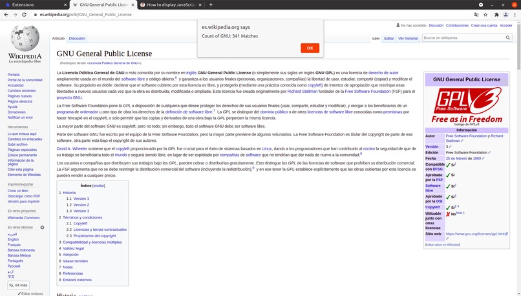This screenshot has height=296, width=521.
Task: Click the Wikipedia globe logo
Action: point(25,39)
